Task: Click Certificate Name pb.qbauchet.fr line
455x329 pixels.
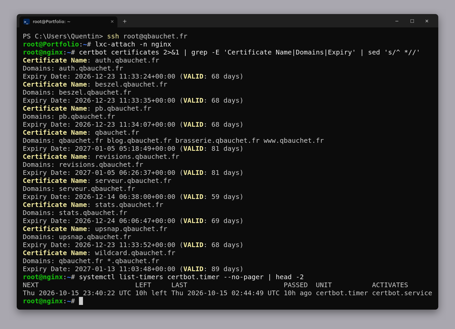Action: coord(87,108)
